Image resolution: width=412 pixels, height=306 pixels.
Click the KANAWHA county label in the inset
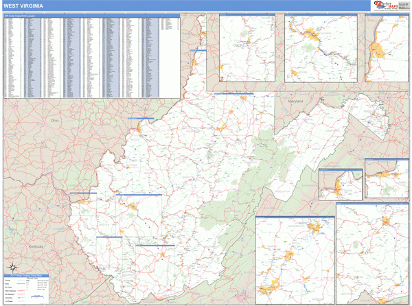coord(325,33)
